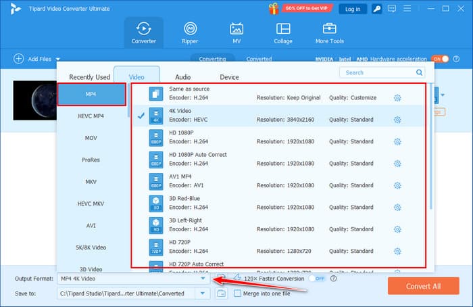473x307 pixels.
Task: Choose the HD 1080P Auto Correct preset
Action: pyautogui.click(x=278, y=159)
